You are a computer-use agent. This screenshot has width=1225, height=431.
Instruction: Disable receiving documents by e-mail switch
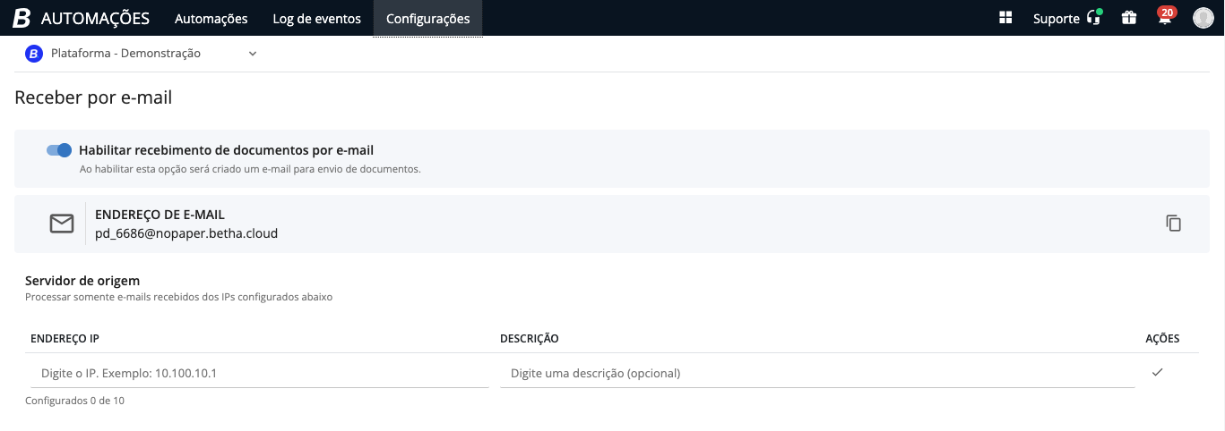click(59, 150)
